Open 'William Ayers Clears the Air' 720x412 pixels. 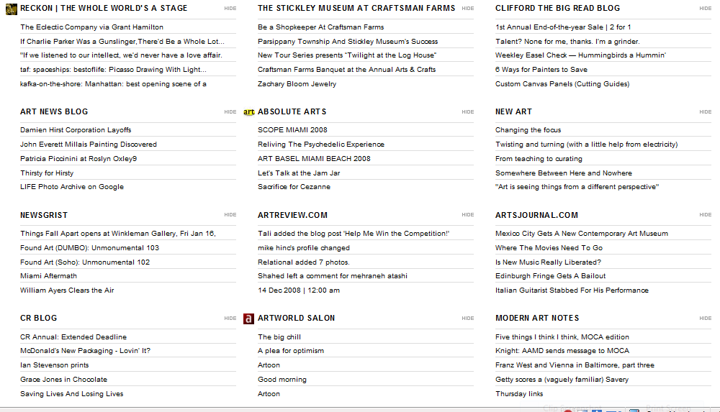click(x=67, y=290)
